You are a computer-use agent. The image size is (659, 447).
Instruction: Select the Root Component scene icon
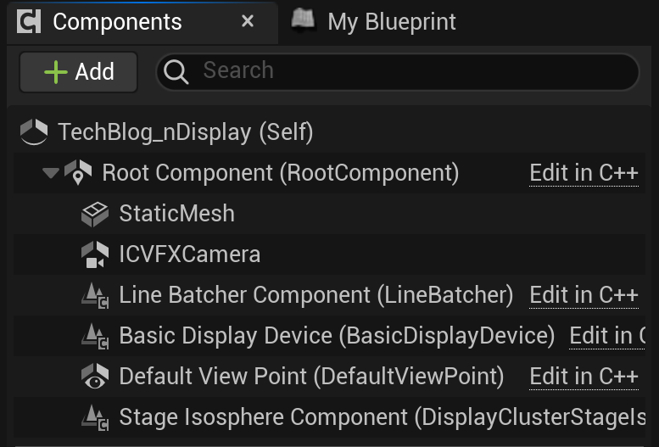click(x=78, y=172)
